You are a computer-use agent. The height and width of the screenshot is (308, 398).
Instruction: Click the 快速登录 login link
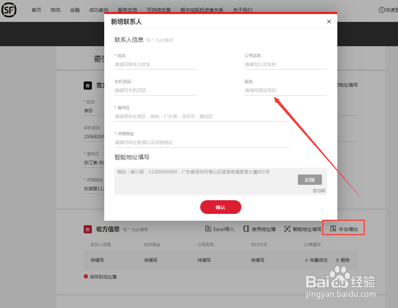click(391, 10)
